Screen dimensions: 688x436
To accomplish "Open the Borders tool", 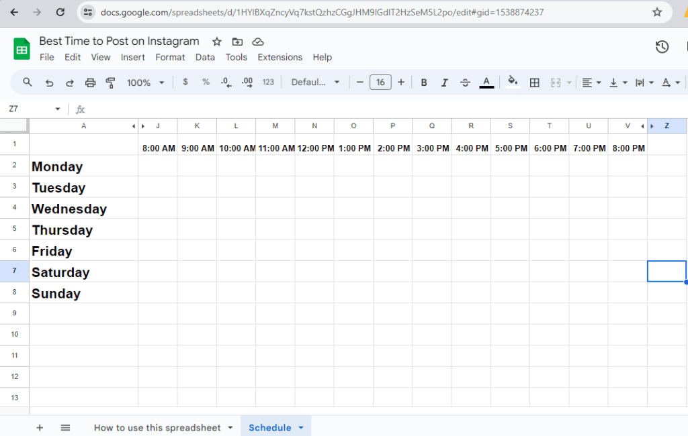I will click(x=535, y=82).
